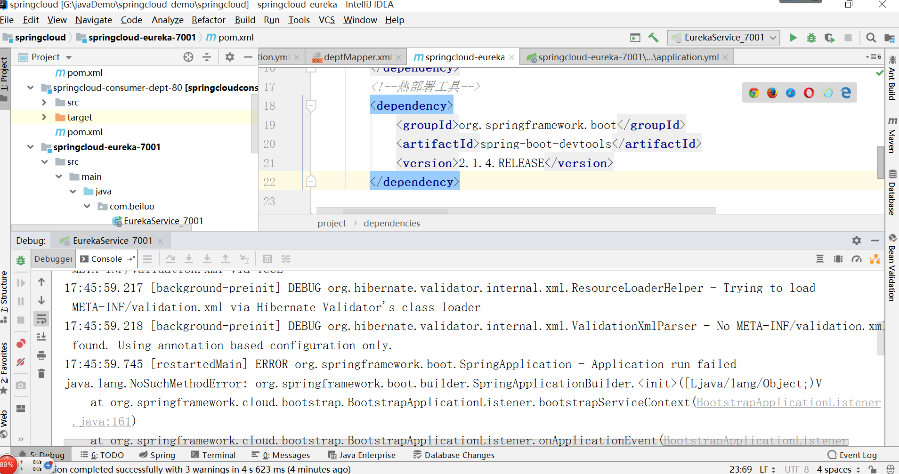The height and width of the screenshot is (474, 899).
Task: Close the deptMapper.xml tab
Action: tap(398, 57)
